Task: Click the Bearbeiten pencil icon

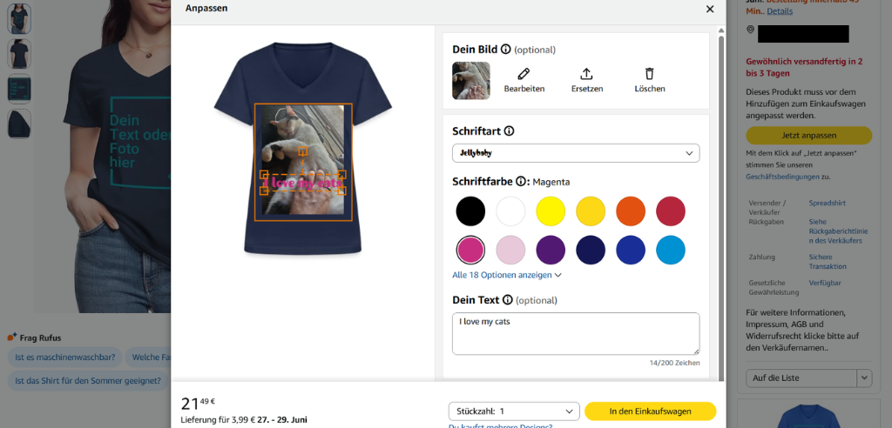Action: 524,74
